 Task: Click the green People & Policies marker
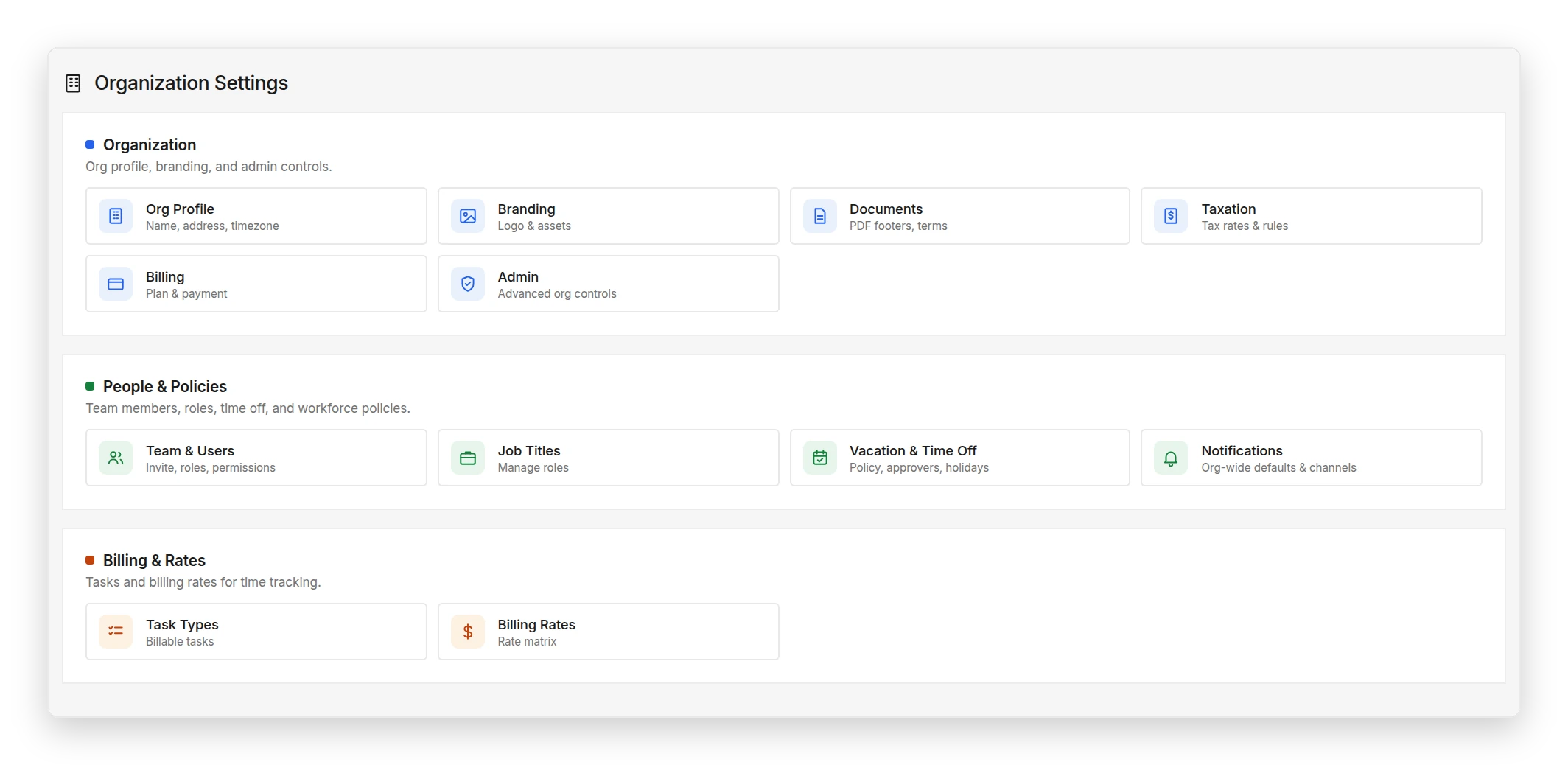[90, 386]
